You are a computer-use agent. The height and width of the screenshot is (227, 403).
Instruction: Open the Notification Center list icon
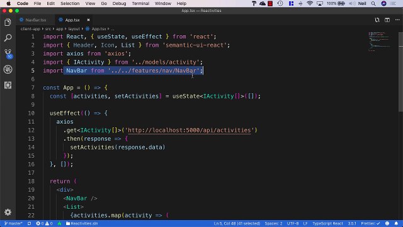coord(393,3)
